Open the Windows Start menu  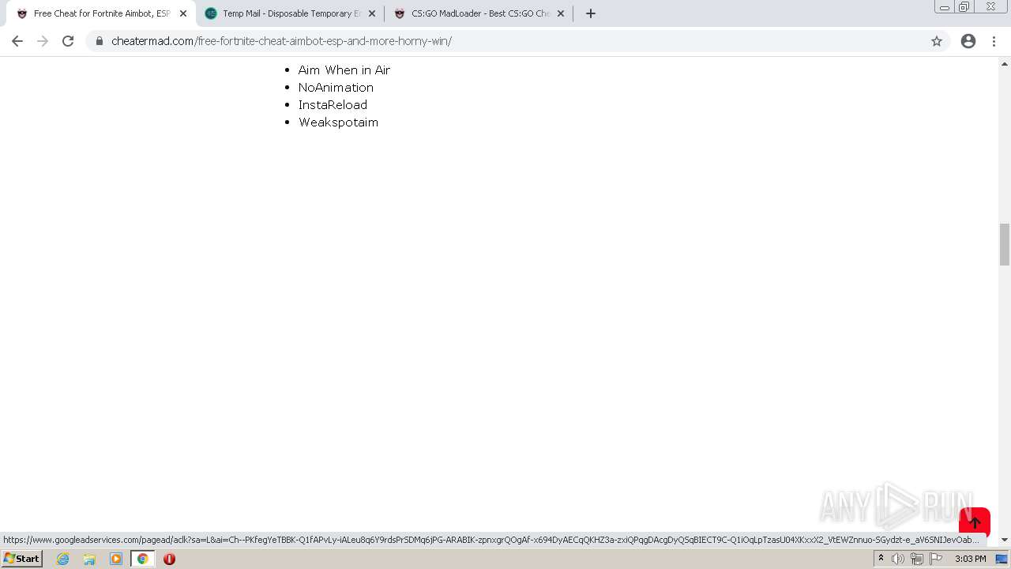(x=21, y=559)
